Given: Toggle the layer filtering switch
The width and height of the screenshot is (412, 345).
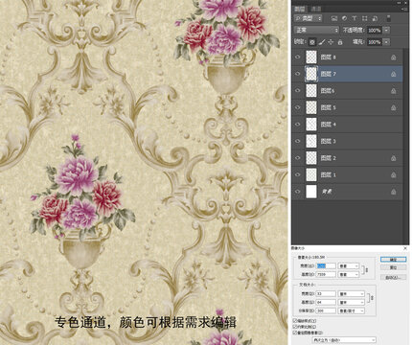Looking at the screenshot, I should point(389,18).
